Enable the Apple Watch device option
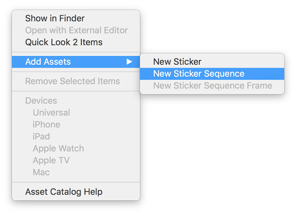 [58, 148]
